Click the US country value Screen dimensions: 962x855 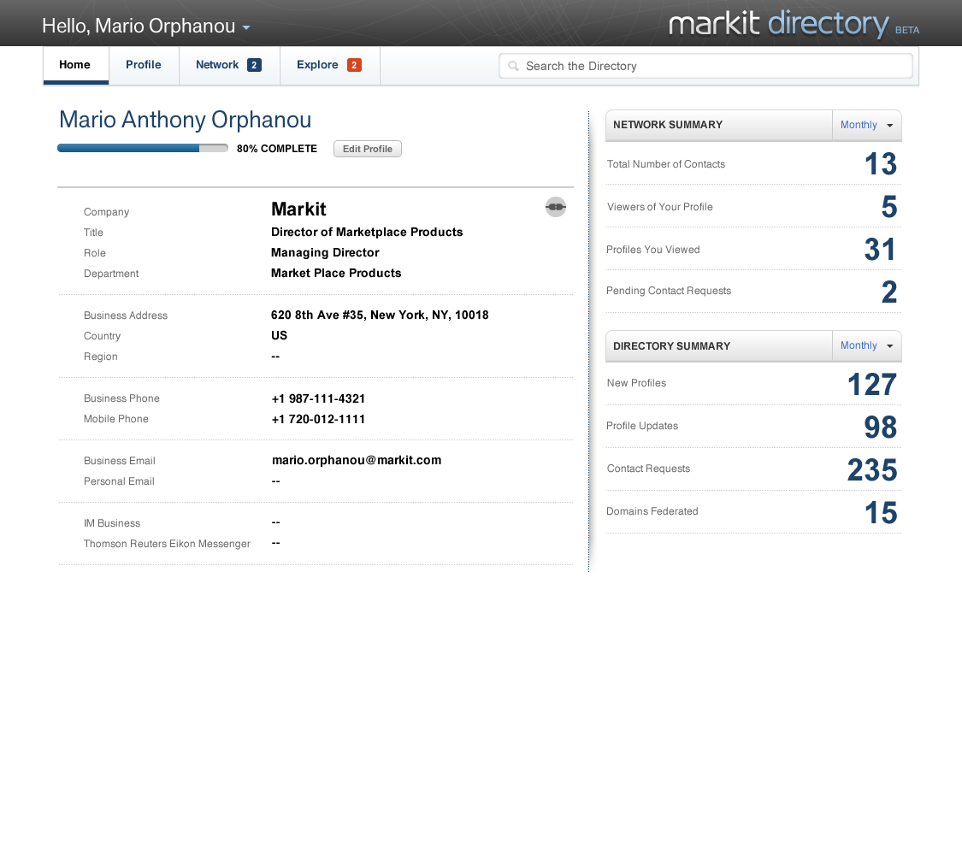tap(279, 335)
